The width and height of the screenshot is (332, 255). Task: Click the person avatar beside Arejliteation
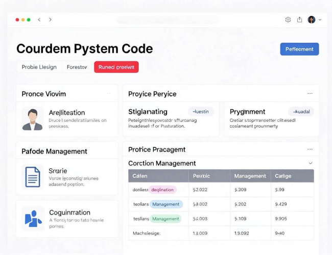click(x=32, y=119)
